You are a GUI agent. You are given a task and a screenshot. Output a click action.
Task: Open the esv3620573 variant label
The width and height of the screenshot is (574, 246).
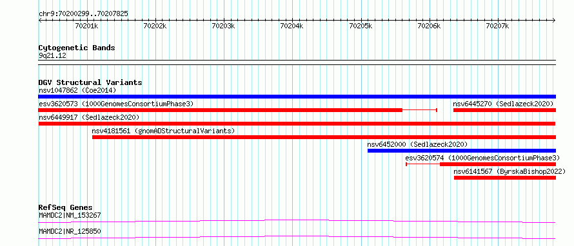click(x=116, y=104)
